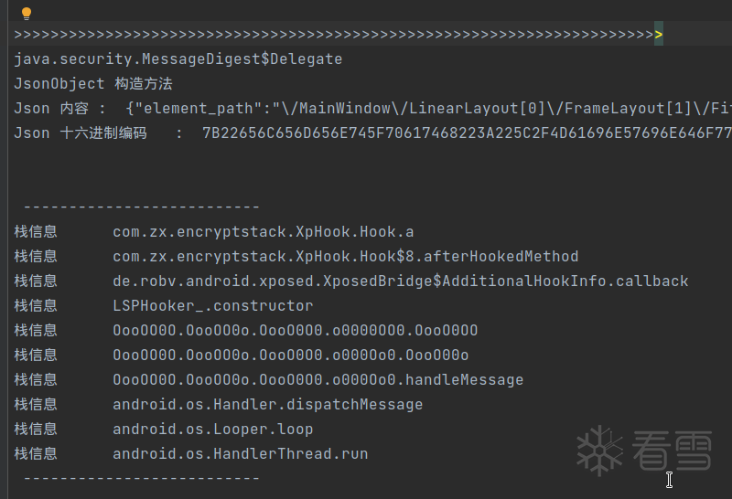Click the yellow arrow ending the separator line
The width and height of the screenshot is (732, 499).
pyautogui.click(x=659, y=35)
